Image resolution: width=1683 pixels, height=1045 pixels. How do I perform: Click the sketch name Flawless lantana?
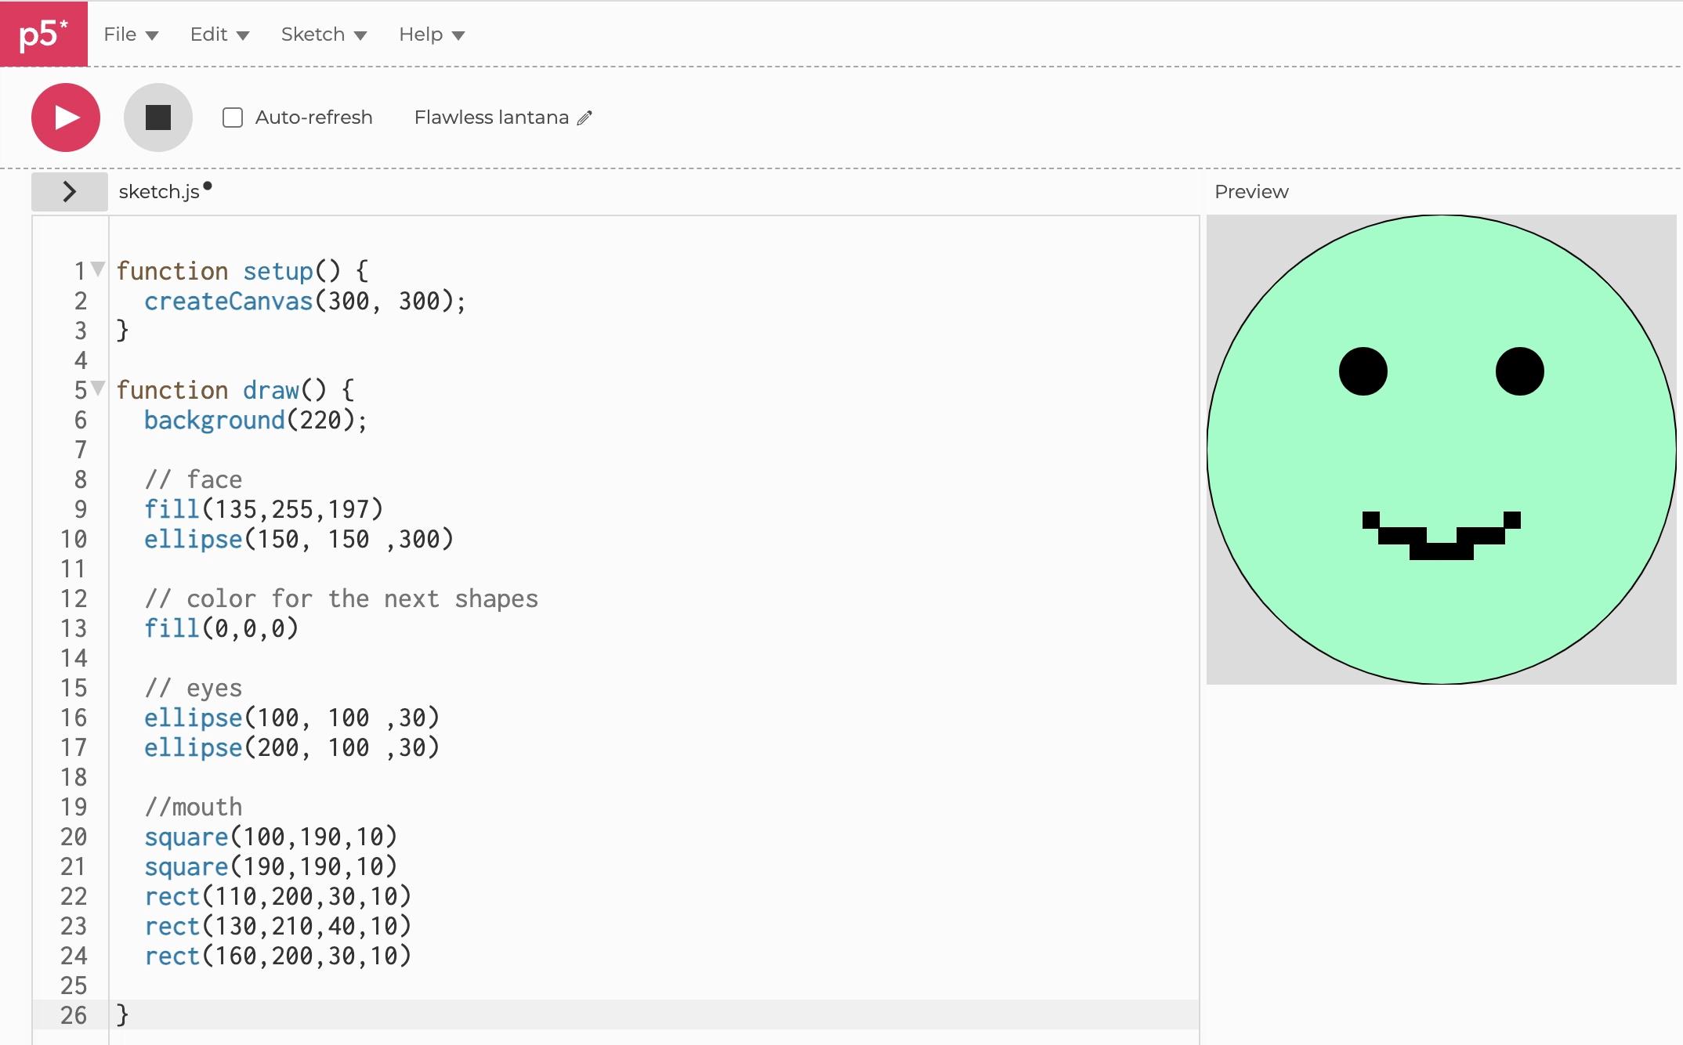[x=491, y=118]
